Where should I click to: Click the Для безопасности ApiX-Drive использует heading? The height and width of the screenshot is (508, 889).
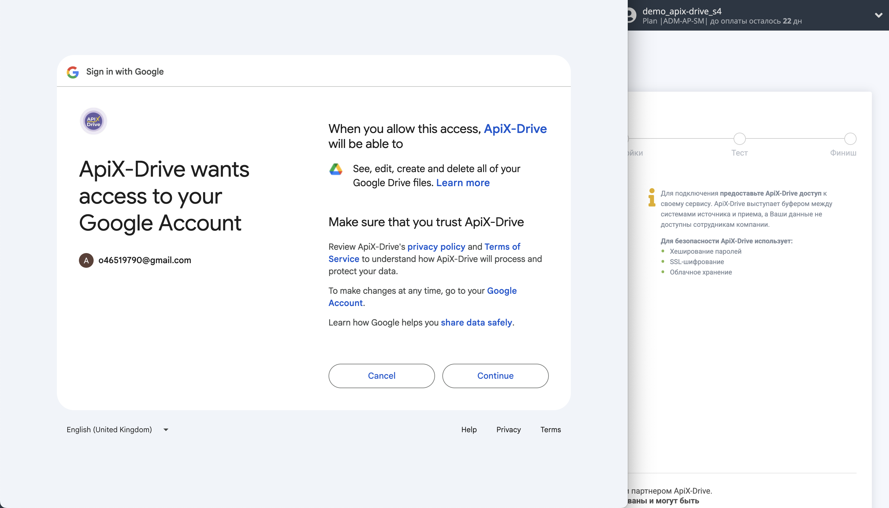coord(726,241)
